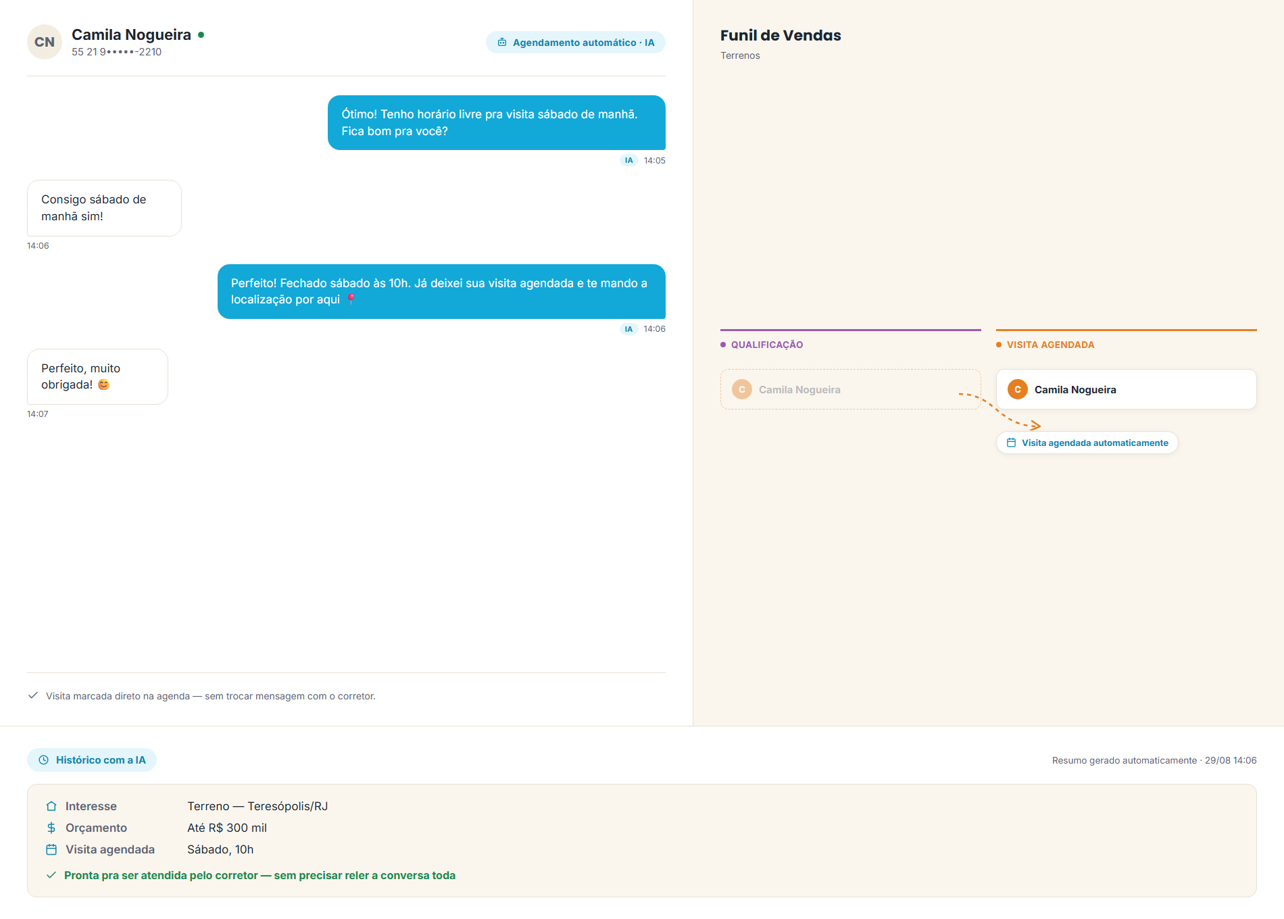Open the Agendamento automático · IA badge

tap(576, 43)
